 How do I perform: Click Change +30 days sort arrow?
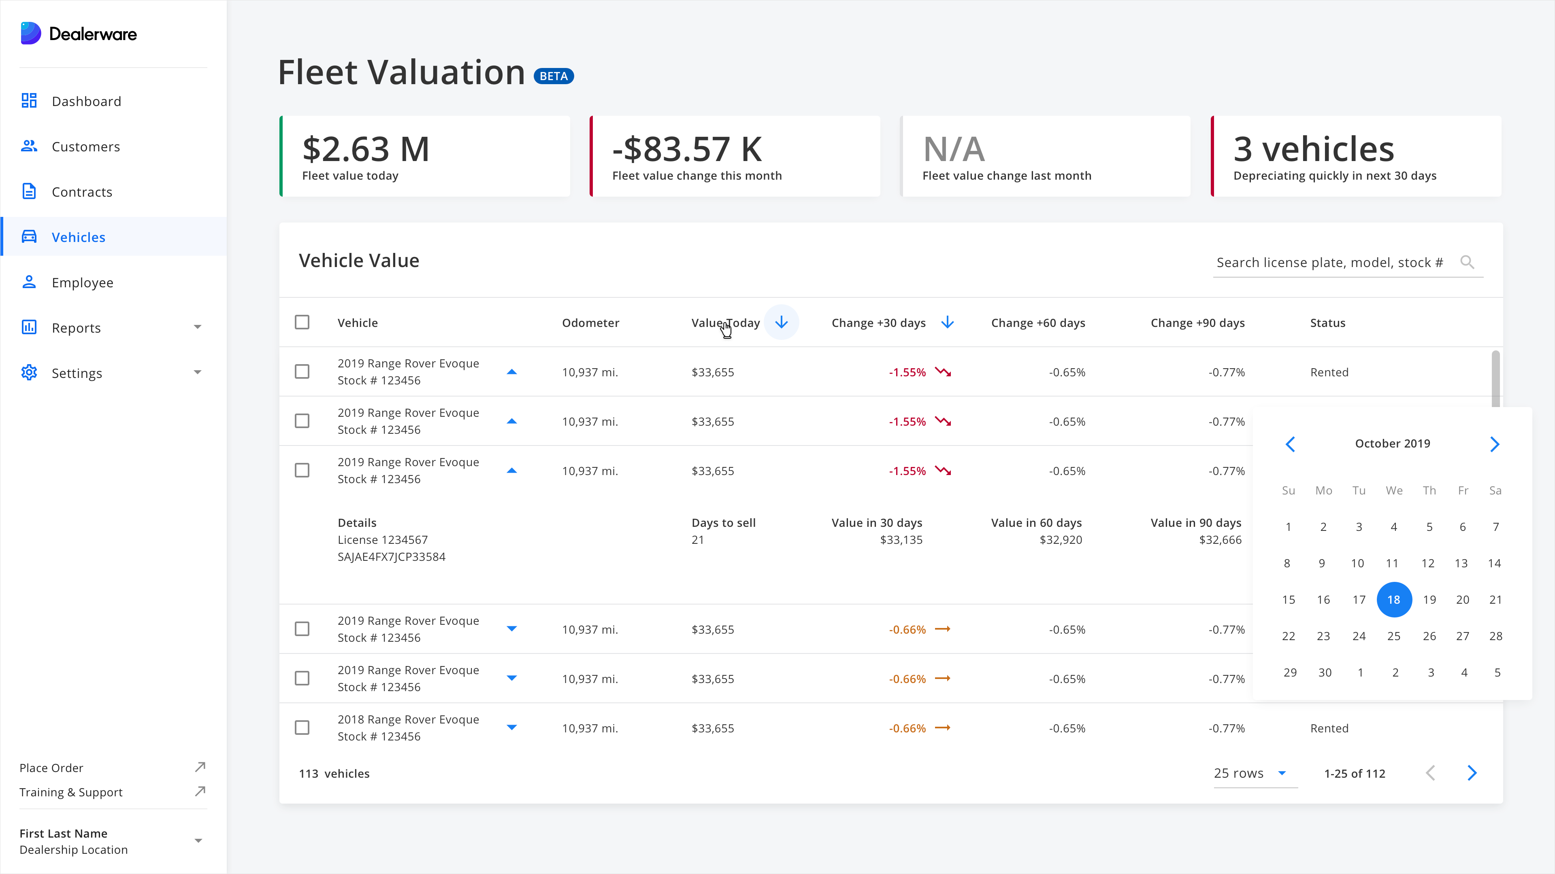point(947,323)
